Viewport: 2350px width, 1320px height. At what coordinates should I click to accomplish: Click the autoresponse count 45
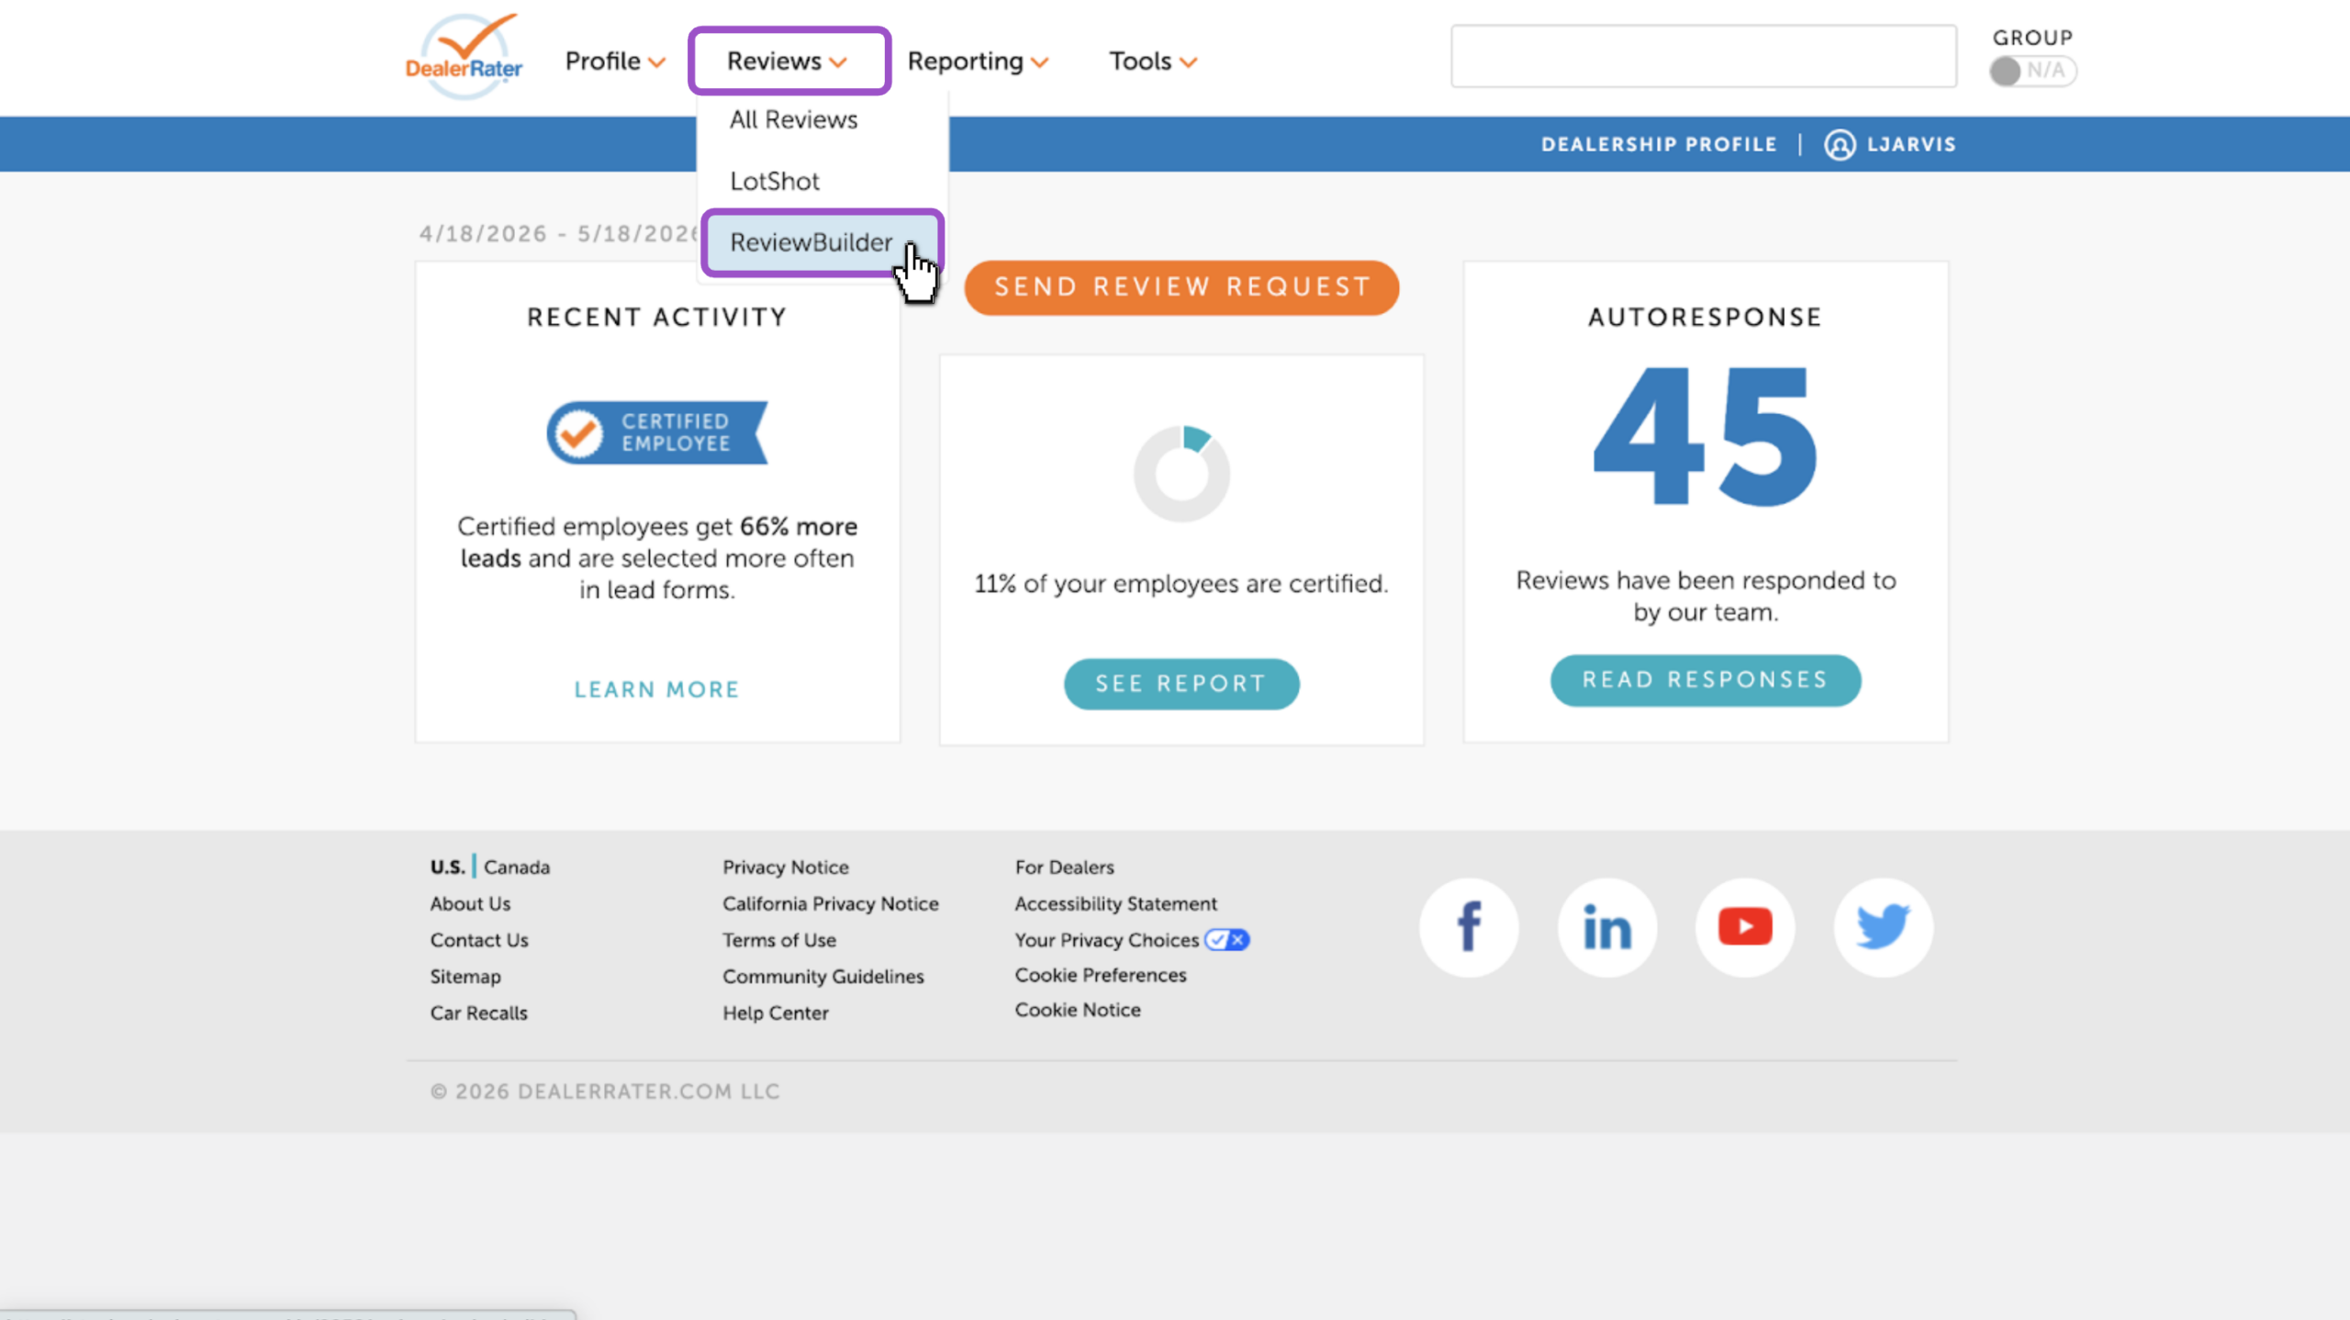(1706, 436)
